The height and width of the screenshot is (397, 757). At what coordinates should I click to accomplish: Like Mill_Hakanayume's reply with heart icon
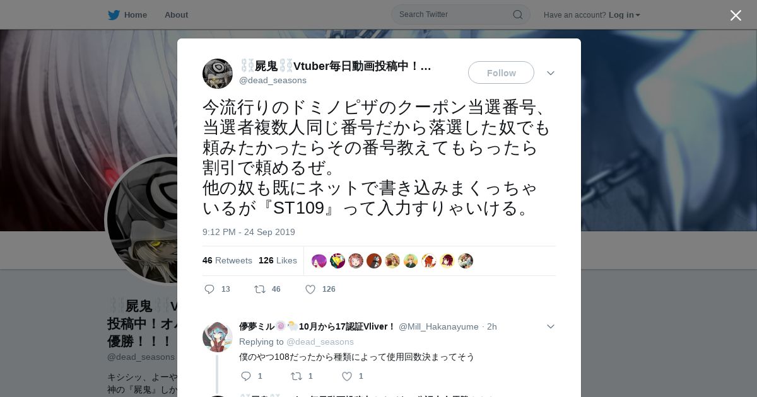[346, 376]
